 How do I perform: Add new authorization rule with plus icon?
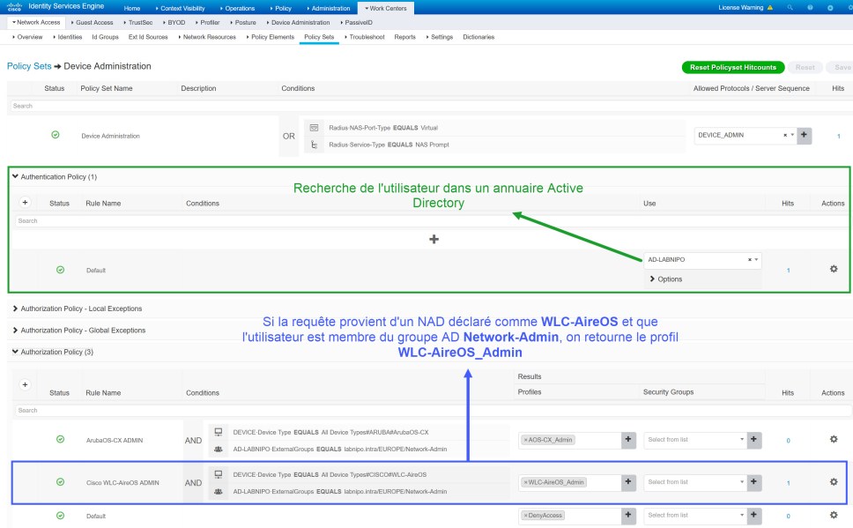coord(25,384)
